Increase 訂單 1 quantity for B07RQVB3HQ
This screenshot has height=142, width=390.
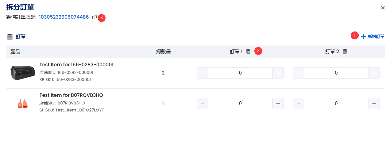click(278, 104)
